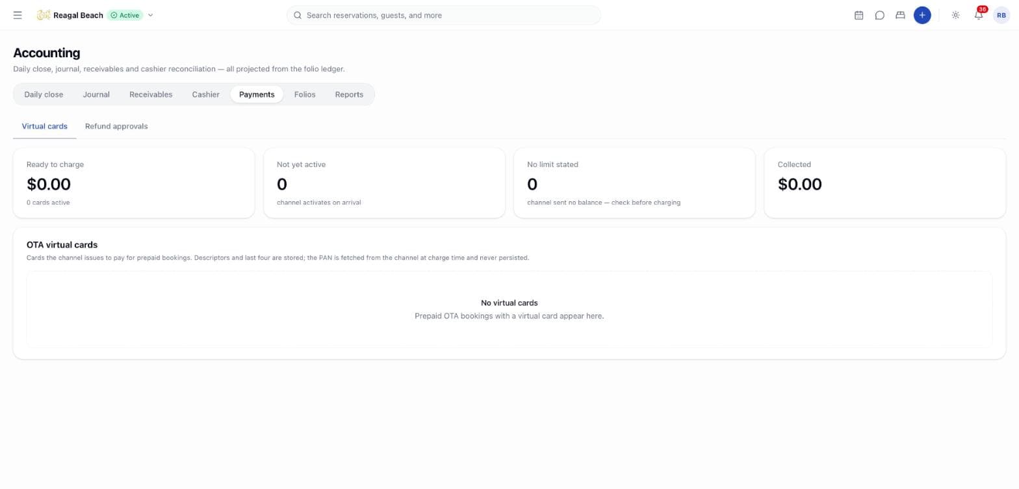The image size is (1019, 489).
Task: Open notifications bell with 36 badge
Action: [979, 15]
